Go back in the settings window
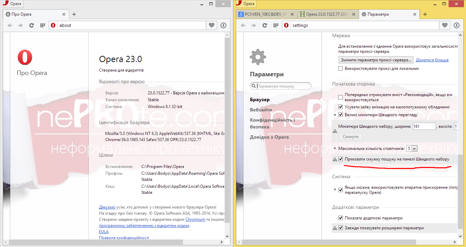 pos(243,25)
